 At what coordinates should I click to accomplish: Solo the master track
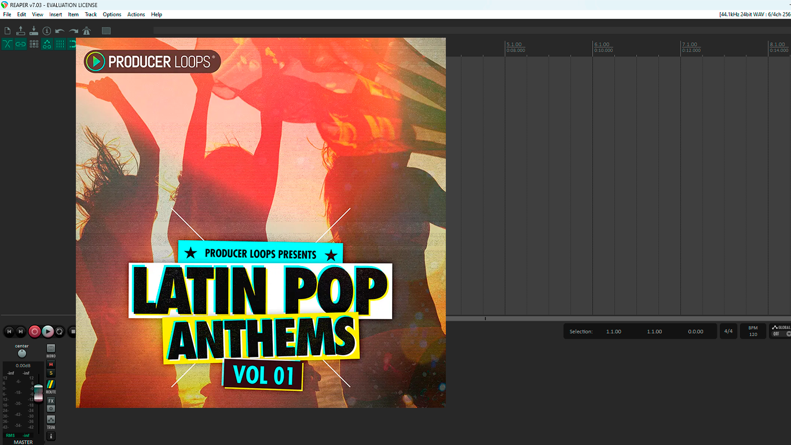click(x=51, y=373)
